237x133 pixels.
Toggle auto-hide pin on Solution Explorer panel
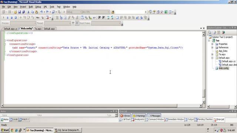click(232, 28)
